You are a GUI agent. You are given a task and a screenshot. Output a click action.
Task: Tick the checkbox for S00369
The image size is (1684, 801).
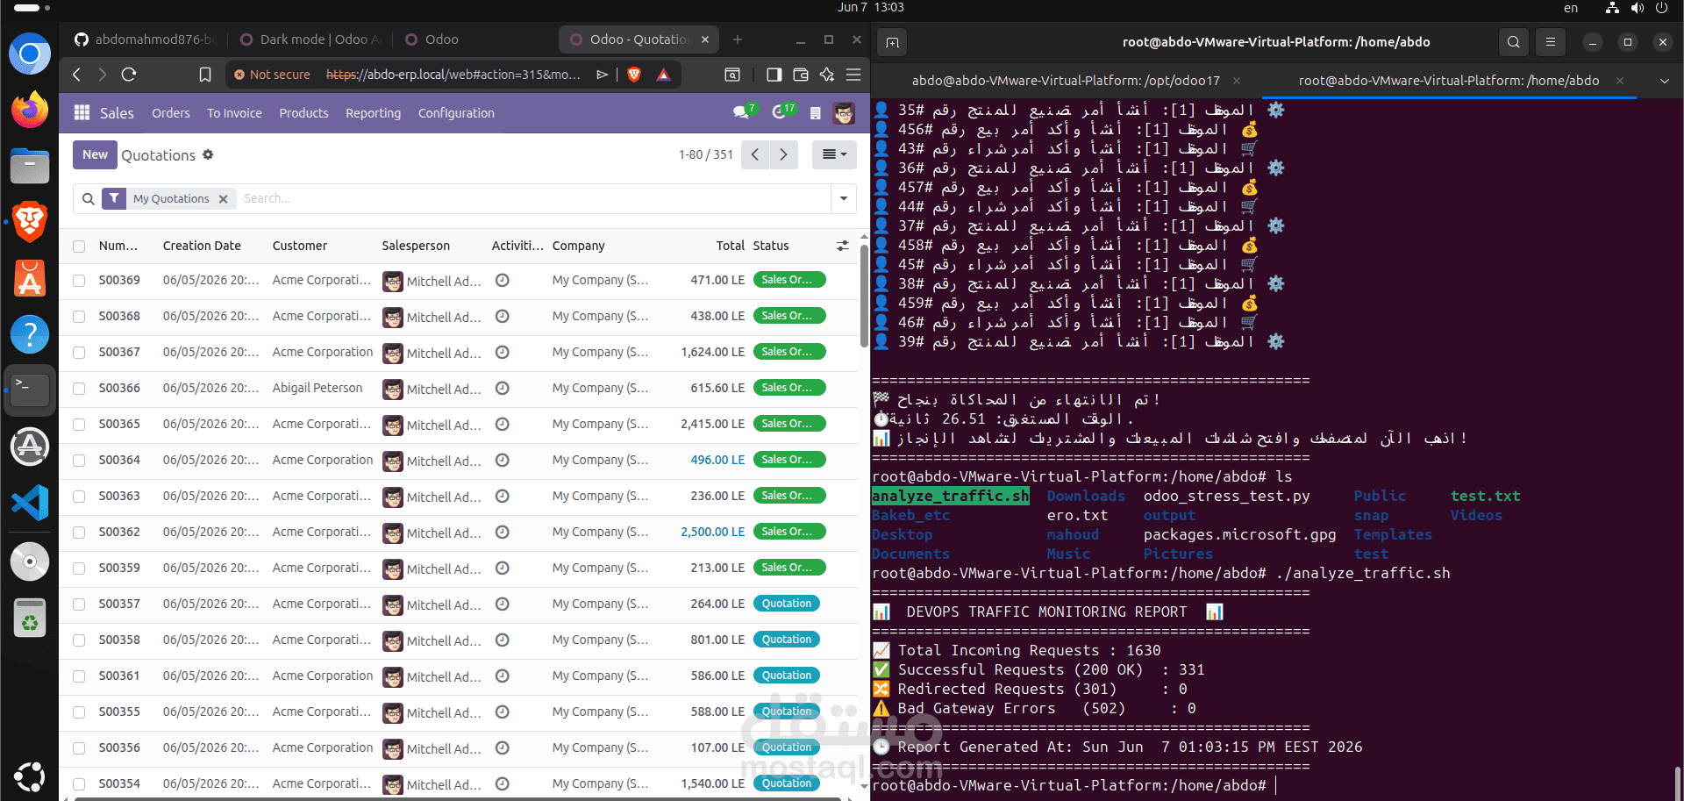[79, 281]
